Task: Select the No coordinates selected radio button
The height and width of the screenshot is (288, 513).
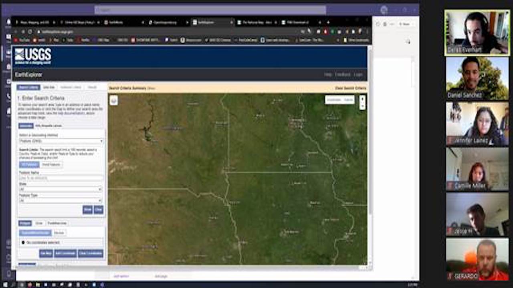Action: 23,242
